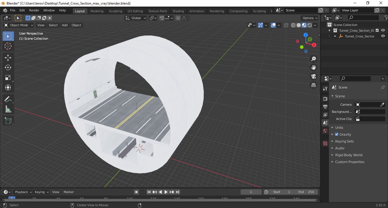Image resolution: width=388 pixels, height=208 pixels.
Task: Open the Object Mode dropdown
Action: (18, 25)
